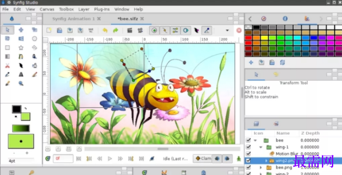This screenshot has height=175, width=342.
Task: Select the SmoothMove tool
Action: tap(21, 30)
